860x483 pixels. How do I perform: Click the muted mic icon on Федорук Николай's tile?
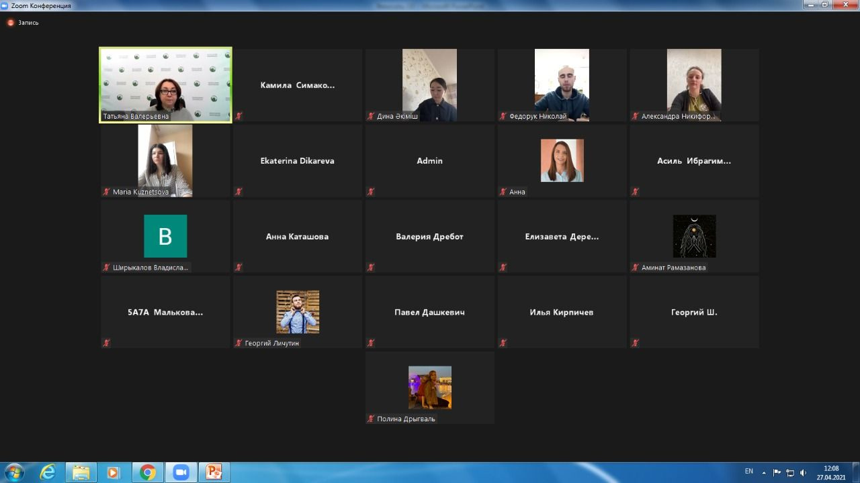(x=503, y=116)
